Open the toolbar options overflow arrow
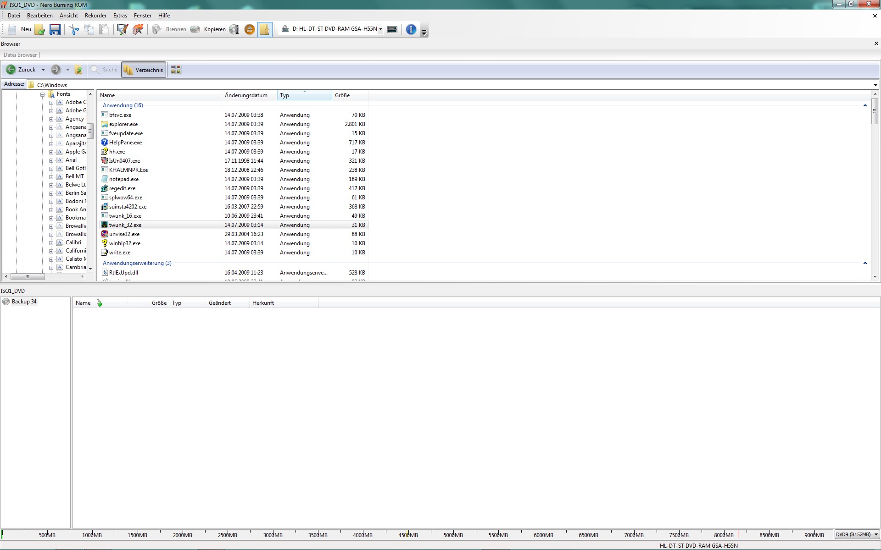The width and height of the screenshot is (881, 550). (424, 32)
